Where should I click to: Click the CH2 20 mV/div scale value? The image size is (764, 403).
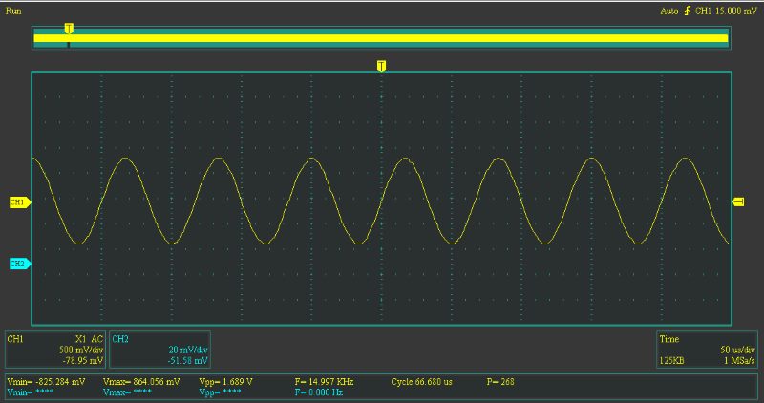pos(188,350)
